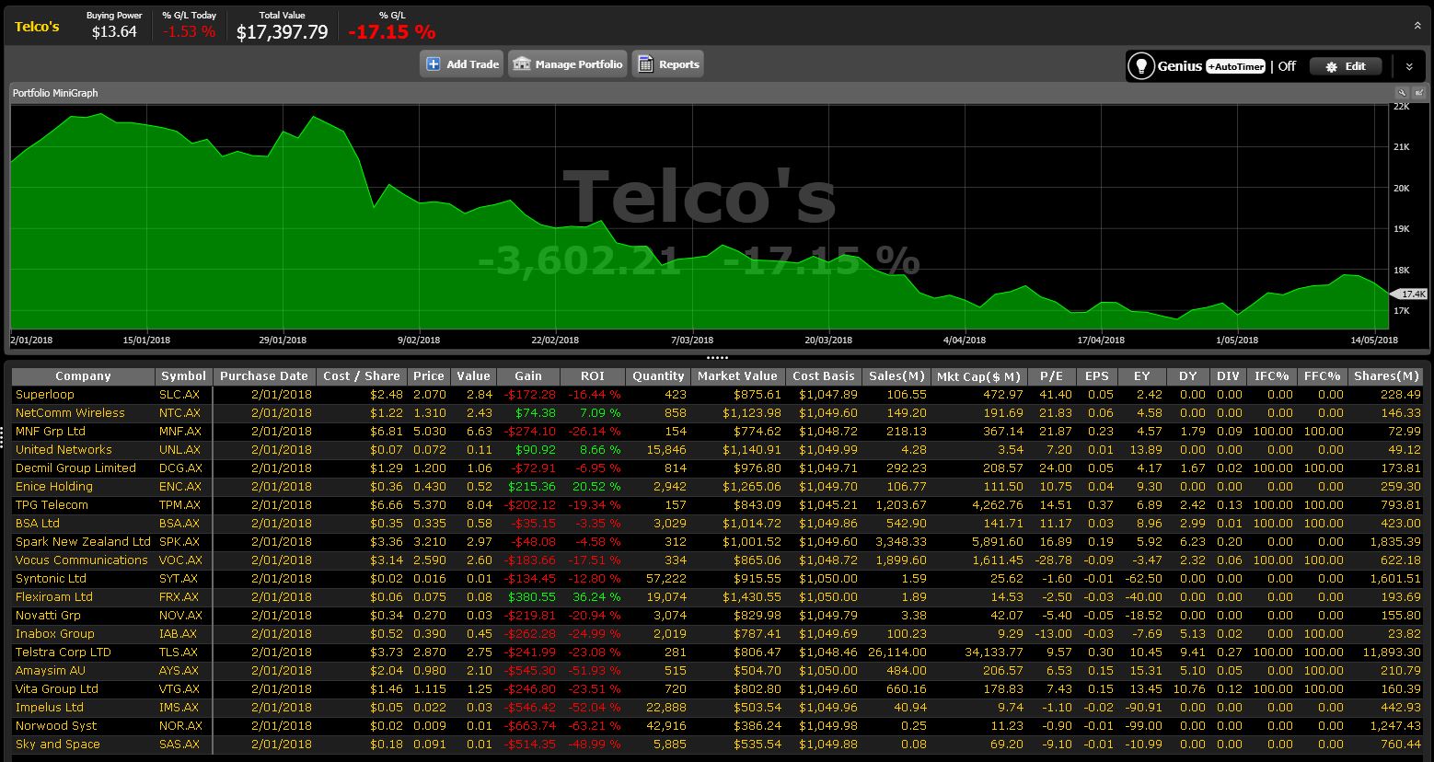
Task: Select the Vocus Communications row
Action: coord(718,560)
